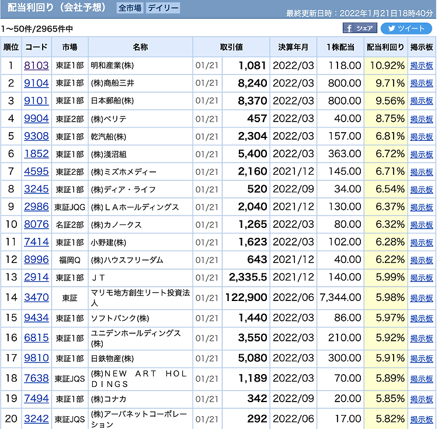
Task: Open stock code 7638 link
Action: (x=36, y=378)
